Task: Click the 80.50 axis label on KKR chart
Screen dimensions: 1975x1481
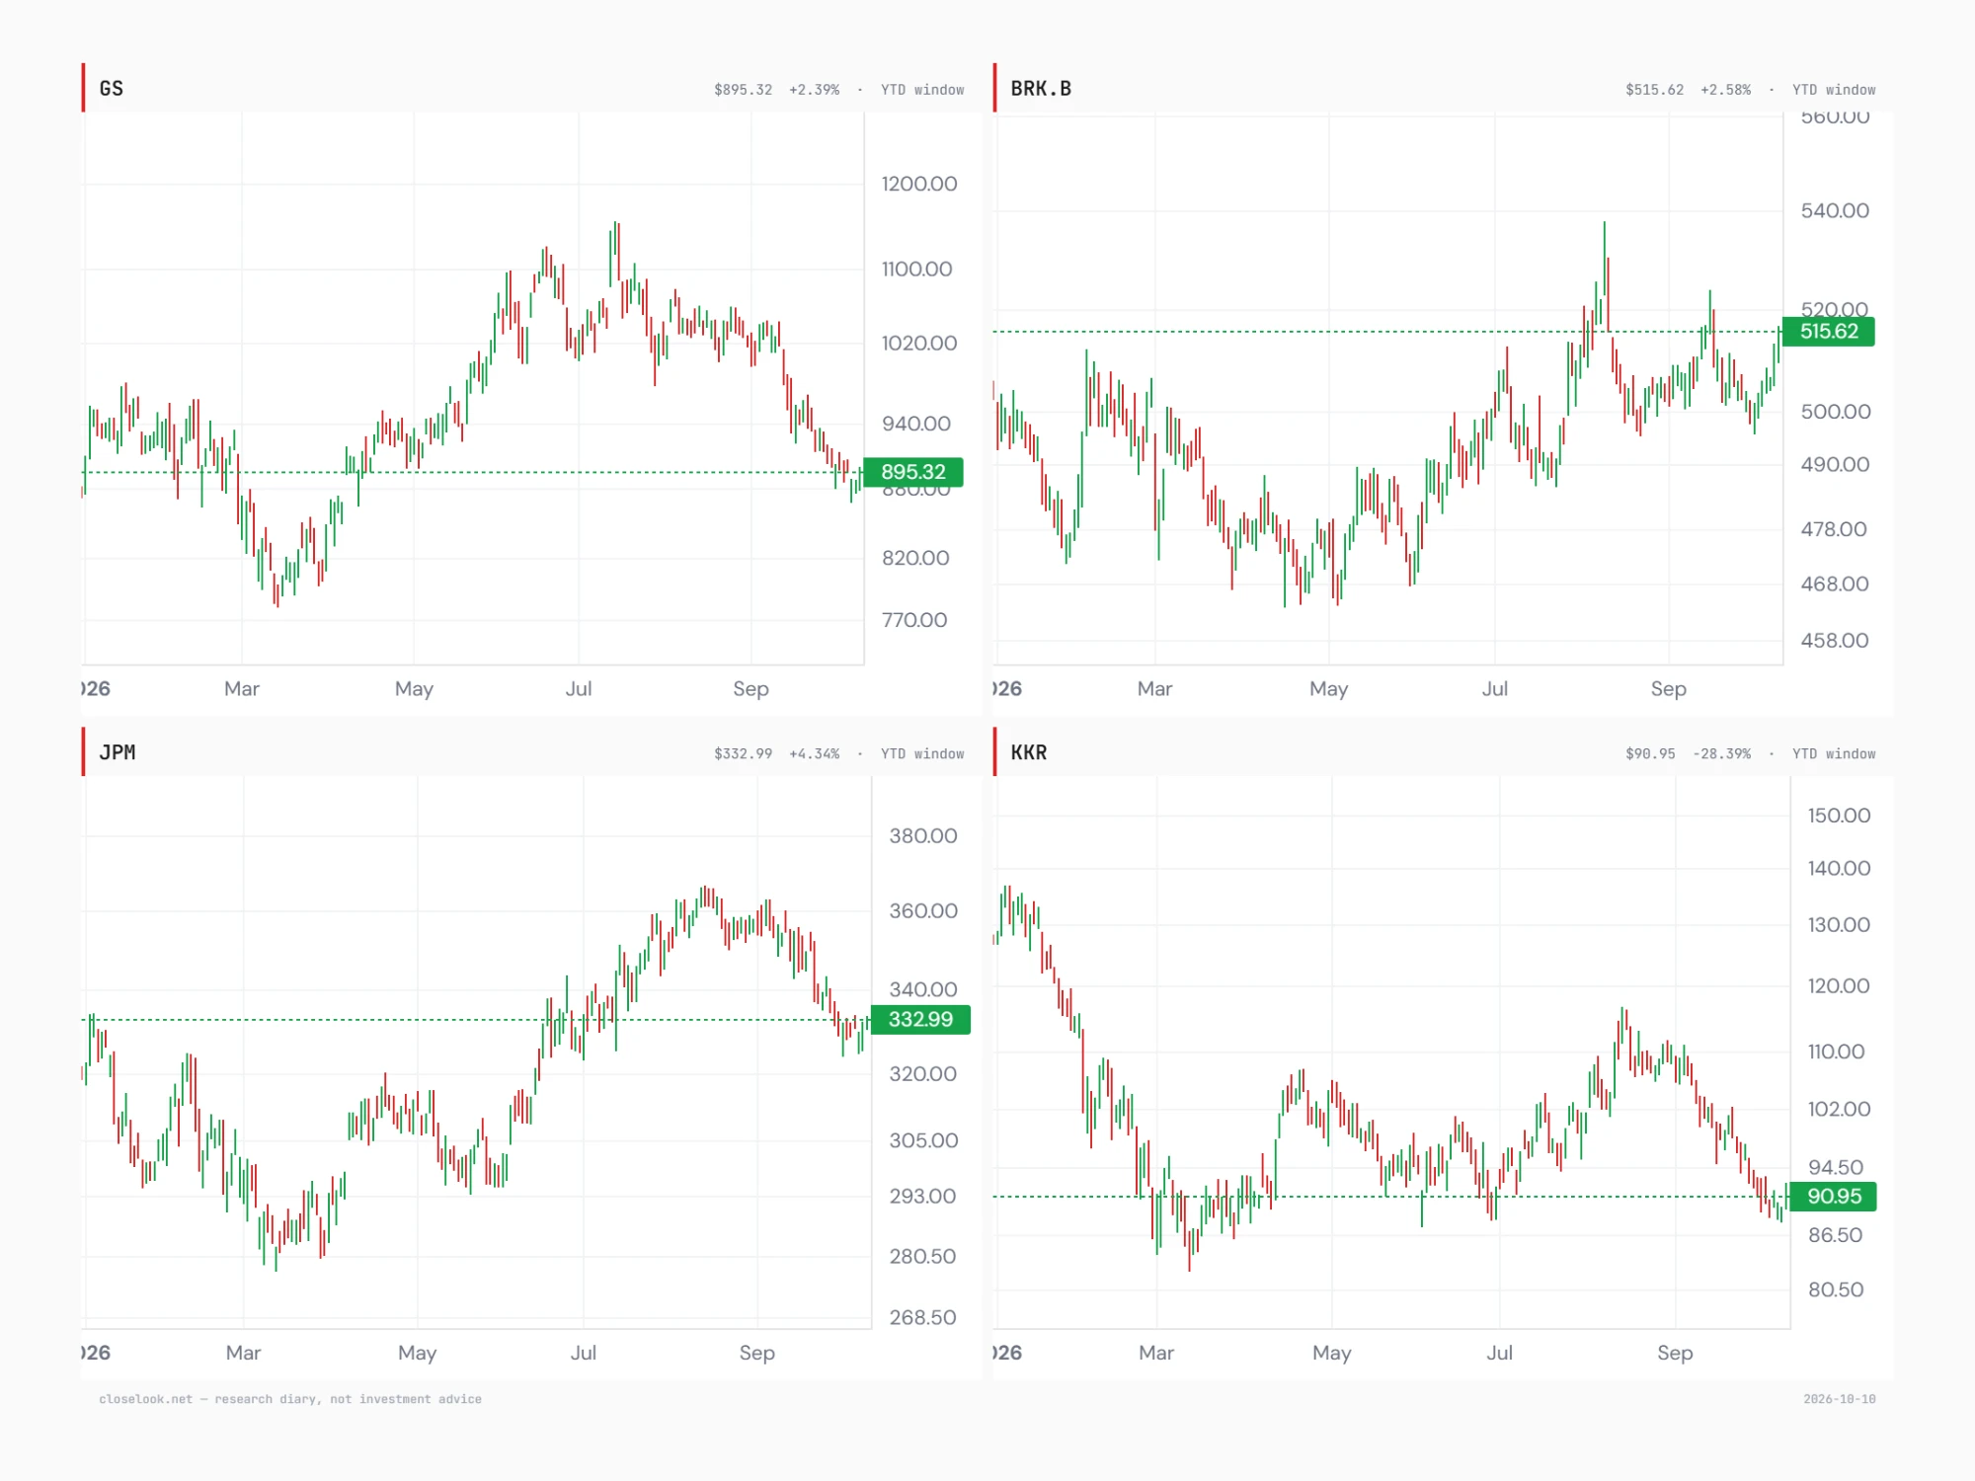Action: tap(1836, 1289)
